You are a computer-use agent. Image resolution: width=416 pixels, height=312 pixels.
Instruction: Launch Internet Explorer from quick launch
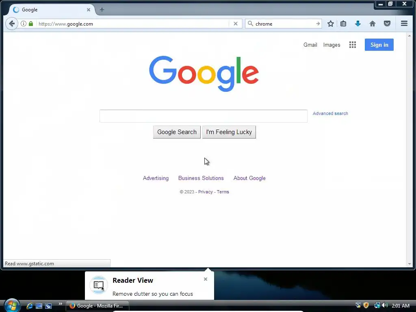(x=29, y=306)
